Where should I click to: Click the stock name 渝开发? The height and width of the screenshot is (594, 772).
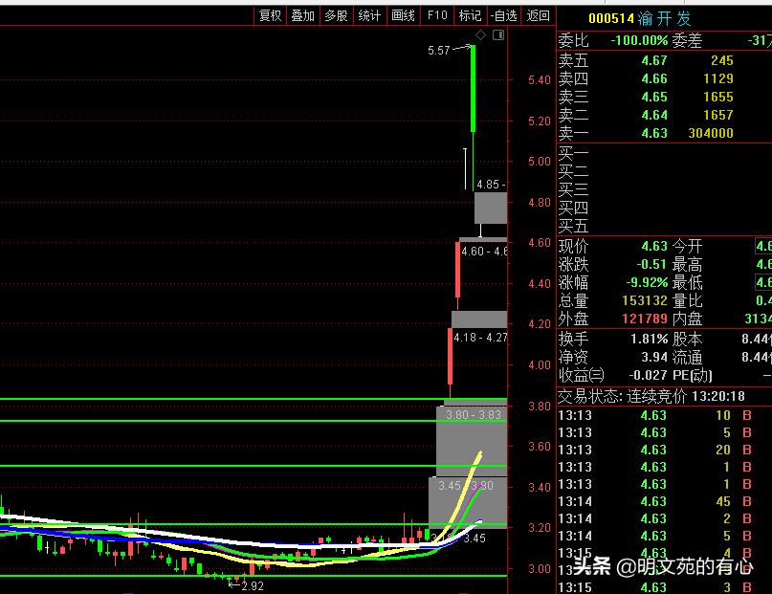click(x=664, y=19)
